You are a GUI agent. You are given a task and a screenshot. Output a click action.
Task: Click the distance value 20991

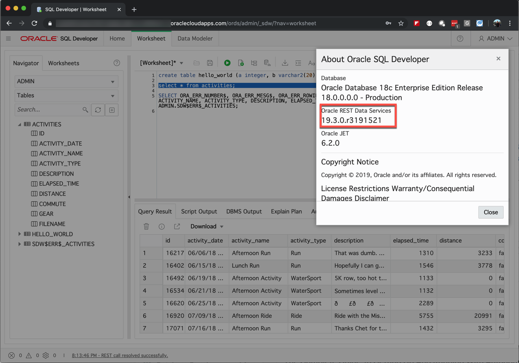coord(483,316)
